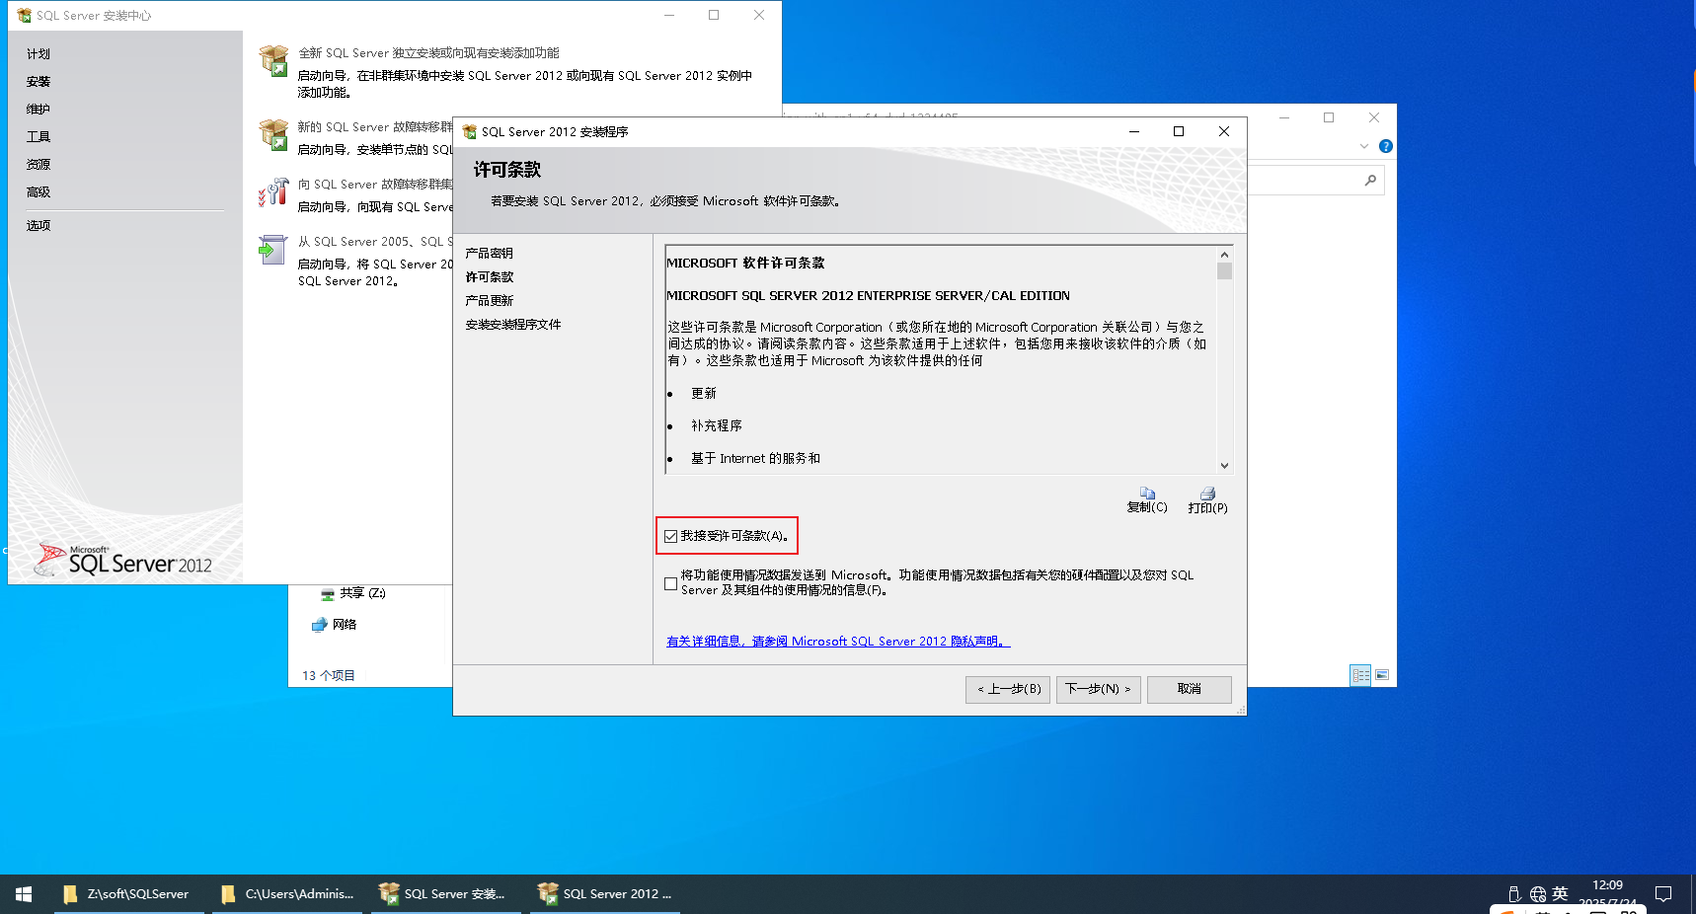Click the upgrade from SQL Server 2005 link
This screenshot has height=914, width=1696.
(x=376, y=242)
